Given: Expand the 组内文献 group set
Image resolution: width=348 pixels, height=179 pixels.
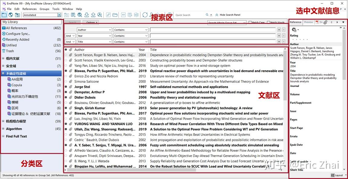Looking at the screenshot, I should click(3, 59).
